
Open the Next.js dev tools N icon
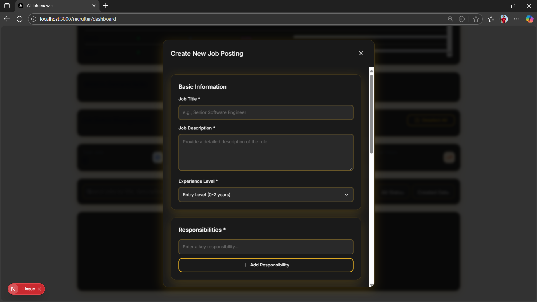coord(13,289)
